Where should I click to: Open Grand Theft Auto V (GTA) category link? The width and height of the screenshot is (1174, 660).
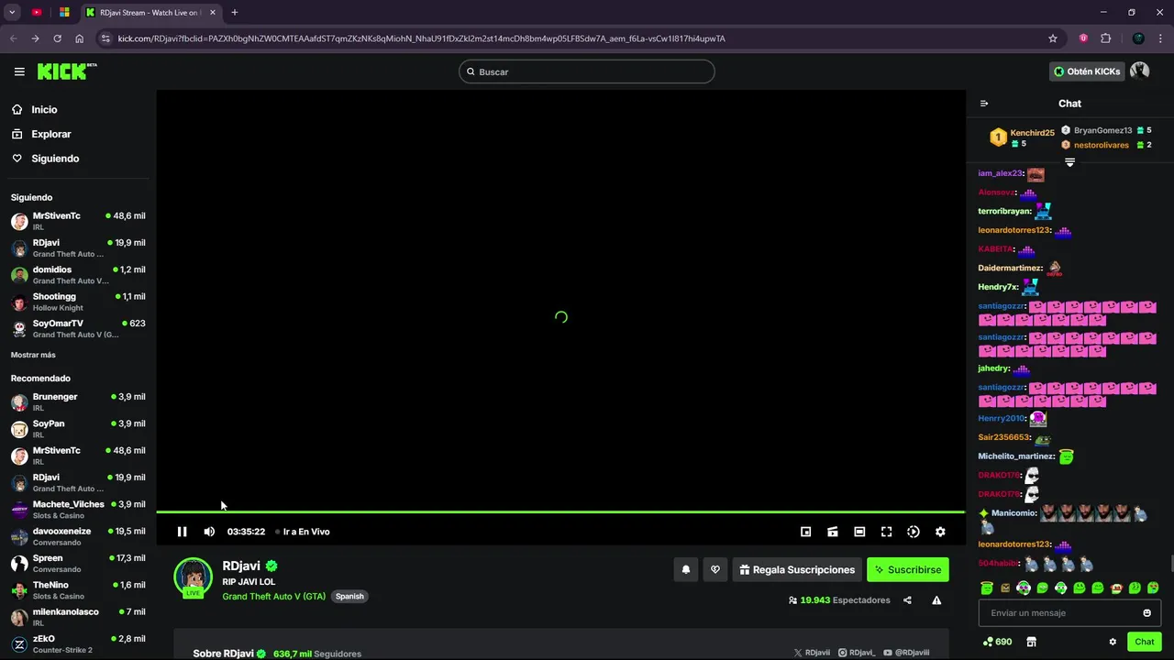coord(273,596)
